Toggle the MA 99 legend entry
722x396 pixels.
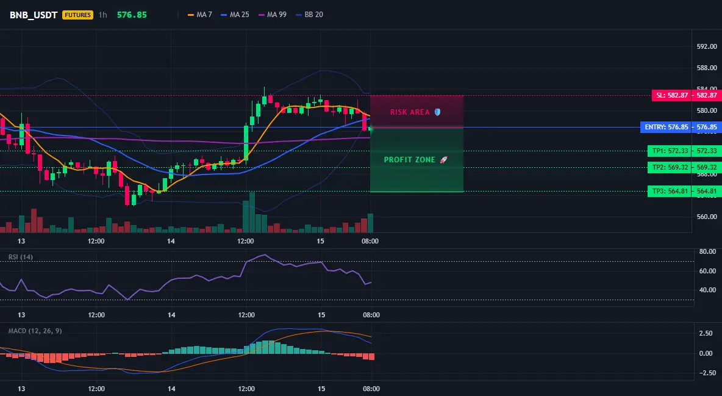[x=273, y=15]
